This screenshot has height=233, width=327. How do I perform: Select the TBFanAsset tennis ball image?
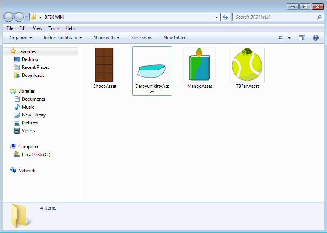[x=246, y=65]
